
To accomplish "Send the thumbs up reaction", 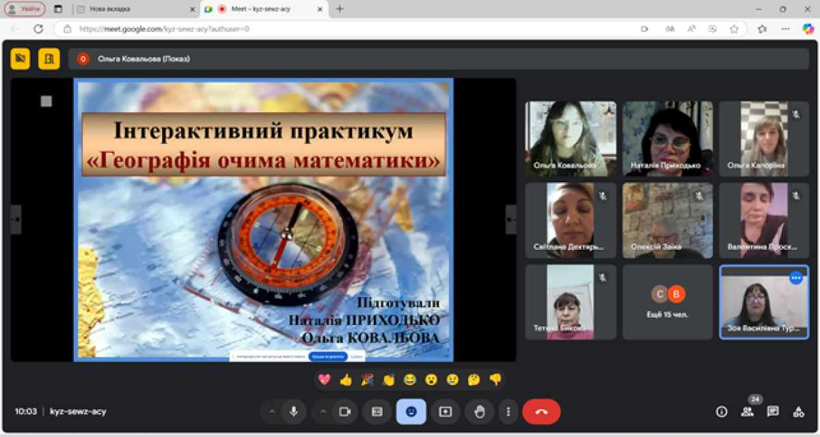I will click(346, 380).
